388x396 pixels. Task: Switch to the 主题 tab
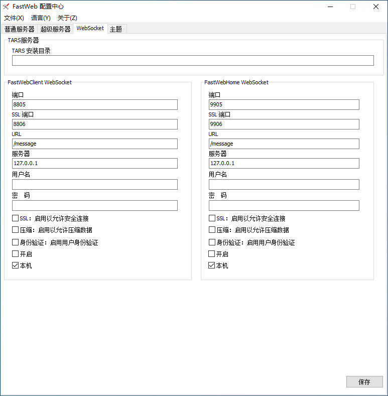116,29
